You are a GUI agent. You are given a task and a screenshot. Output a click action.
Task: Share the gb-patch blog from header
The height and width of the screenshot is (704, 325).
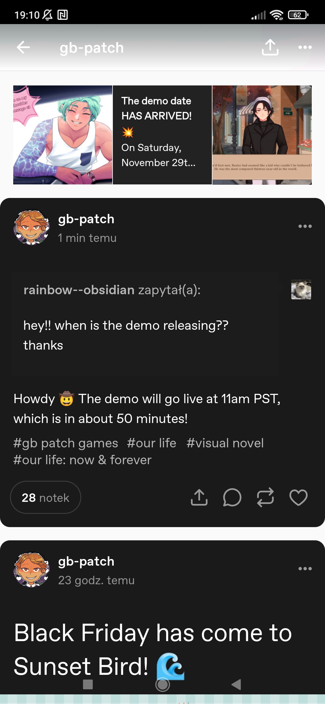point(270,47)
